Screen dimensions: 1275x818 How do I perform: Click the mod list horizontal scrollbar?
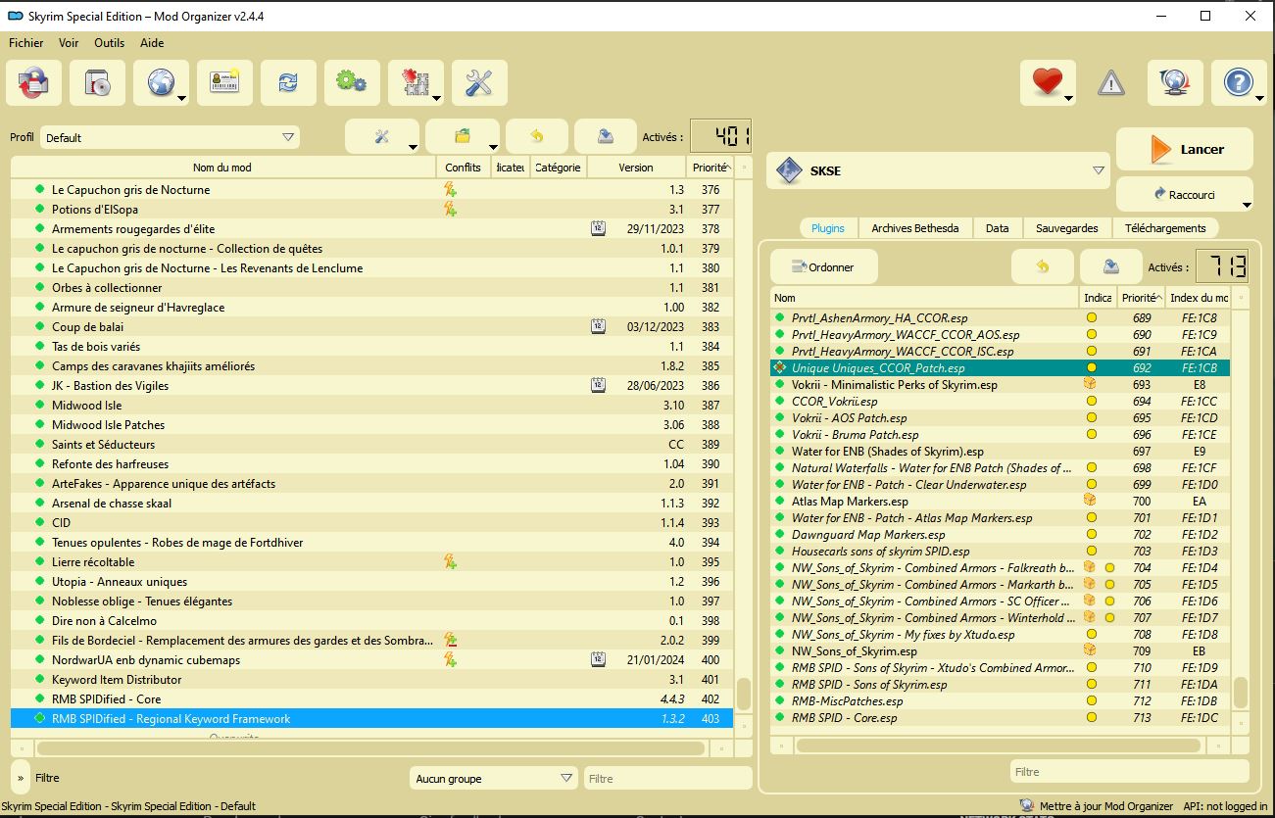[x=372, y=747]
